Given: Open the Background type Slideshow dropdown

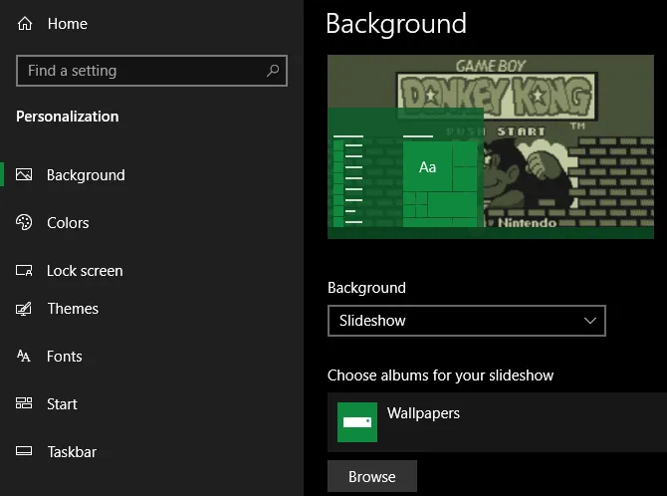Looking at the screenshot, I should (466, 321).
